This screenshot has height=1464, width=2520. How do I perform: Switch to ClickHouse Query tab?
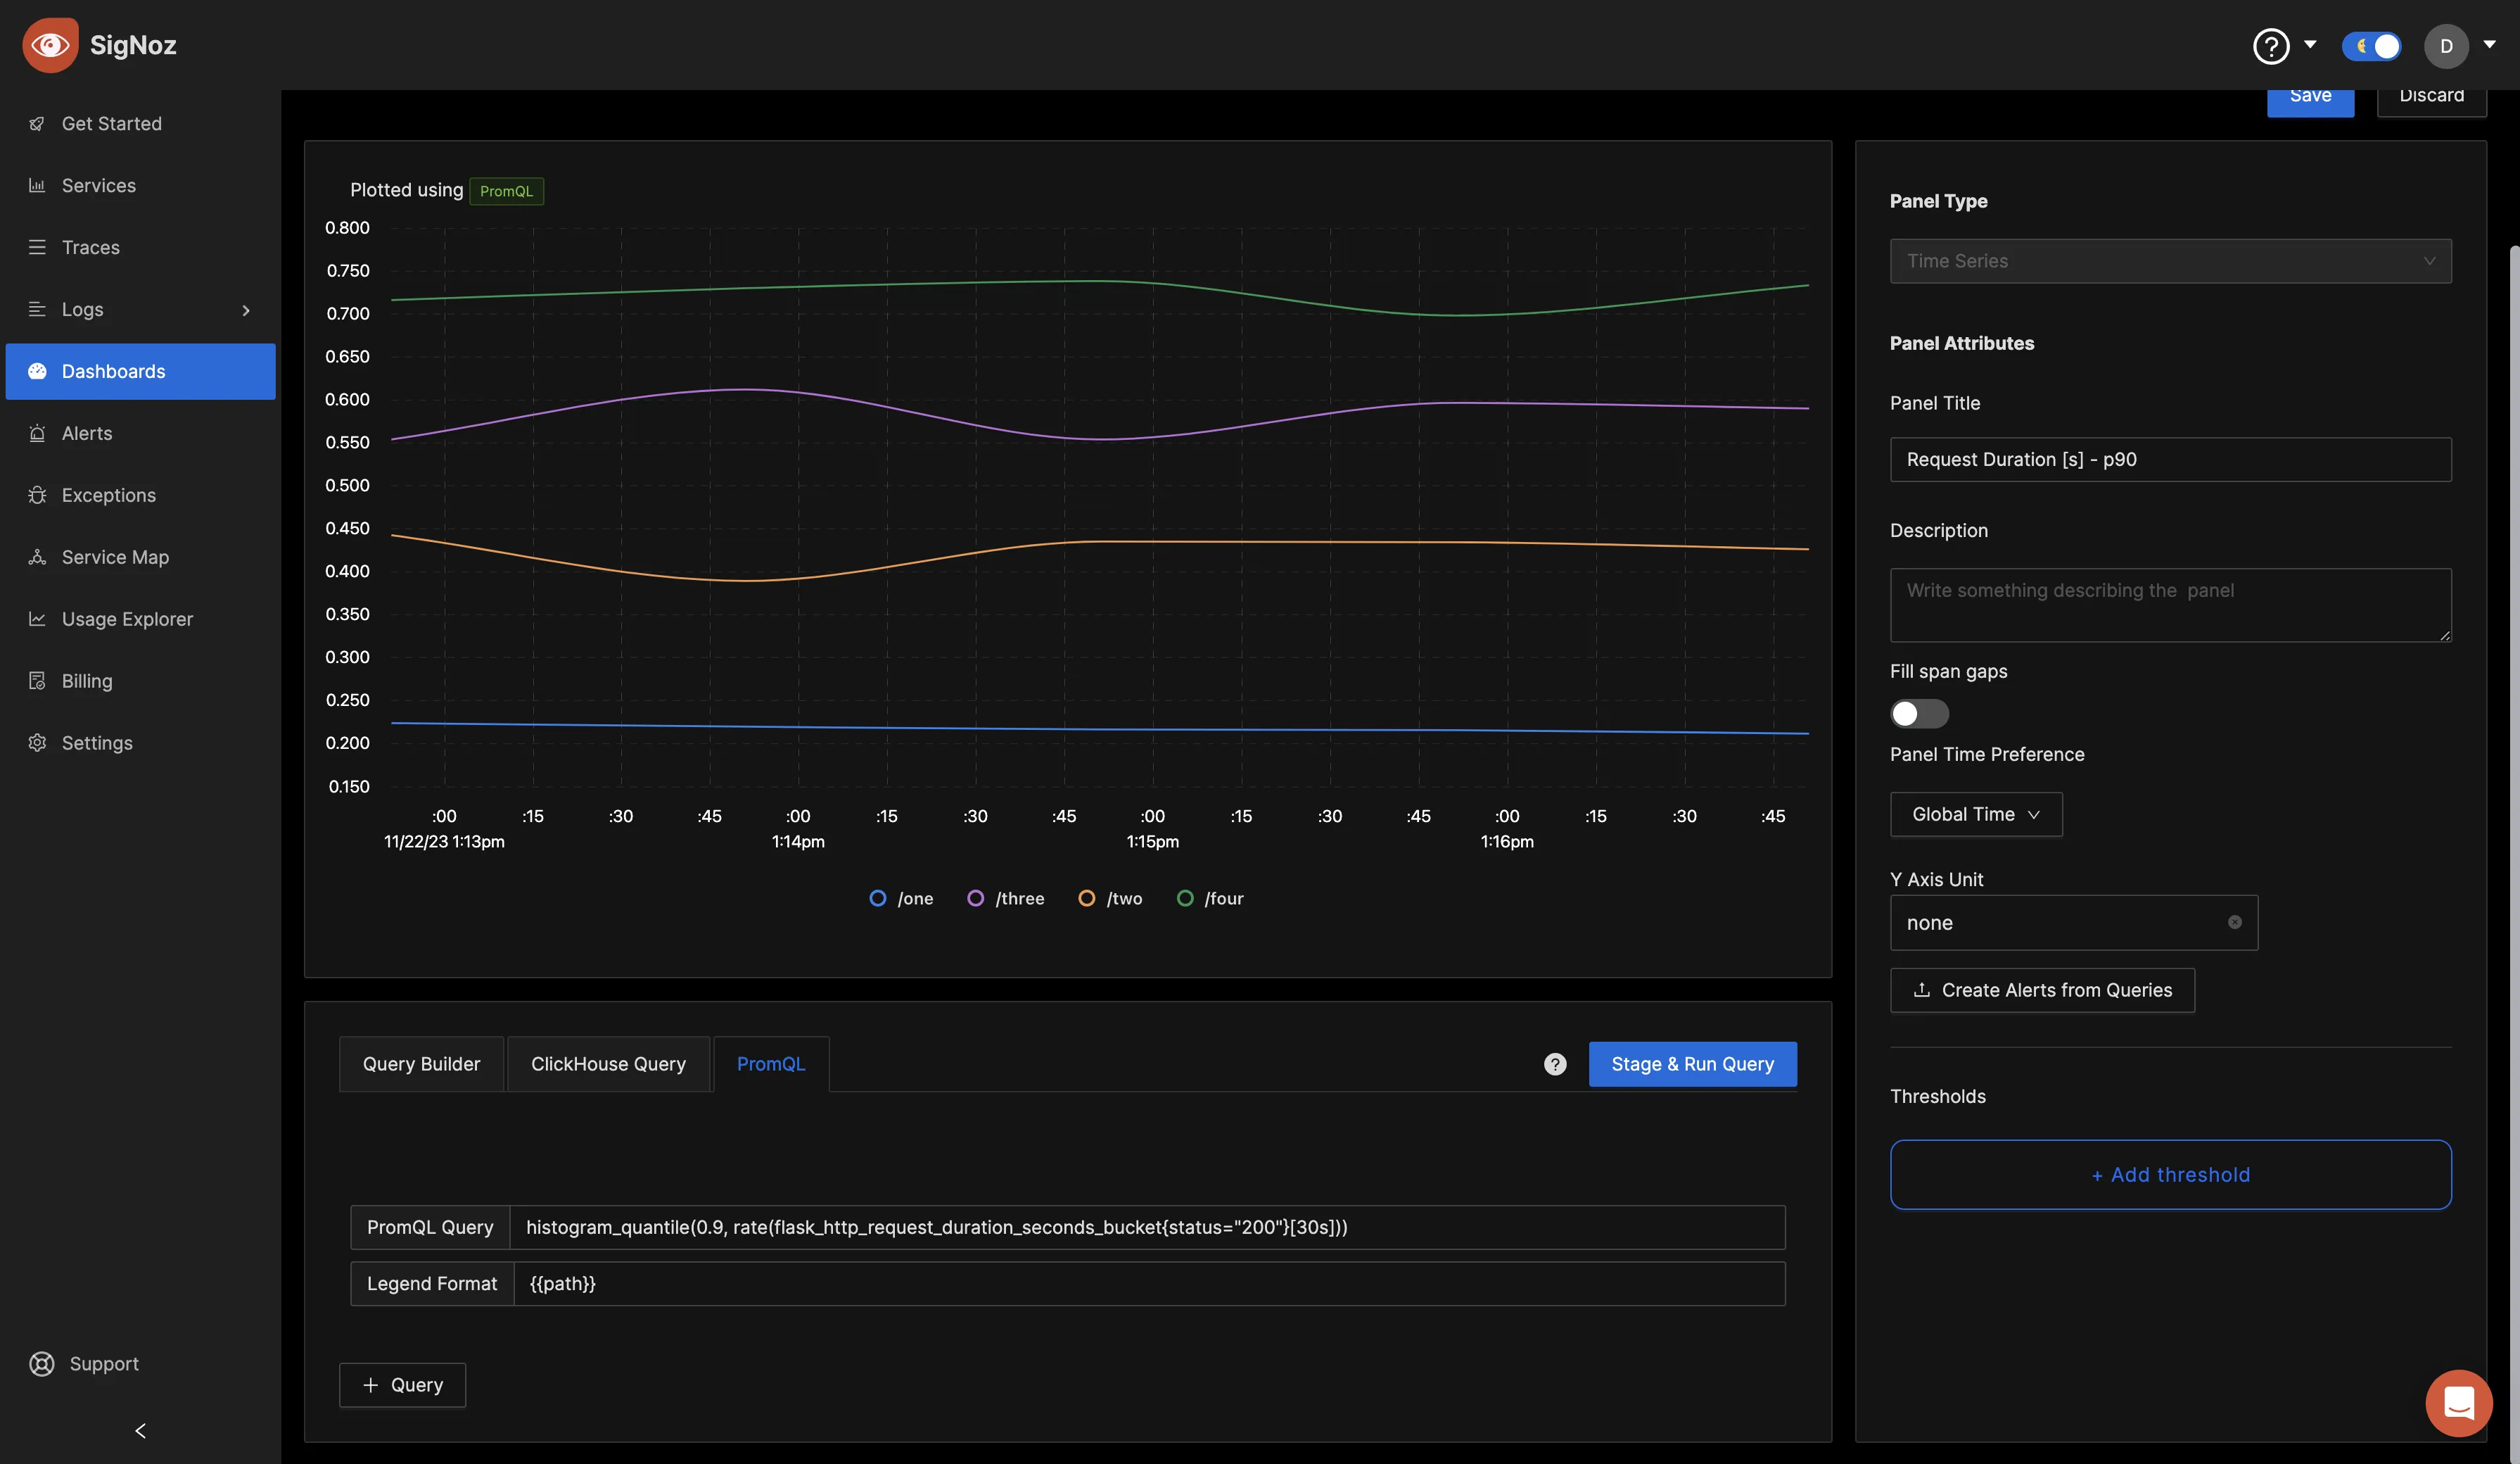[608, 1064]
